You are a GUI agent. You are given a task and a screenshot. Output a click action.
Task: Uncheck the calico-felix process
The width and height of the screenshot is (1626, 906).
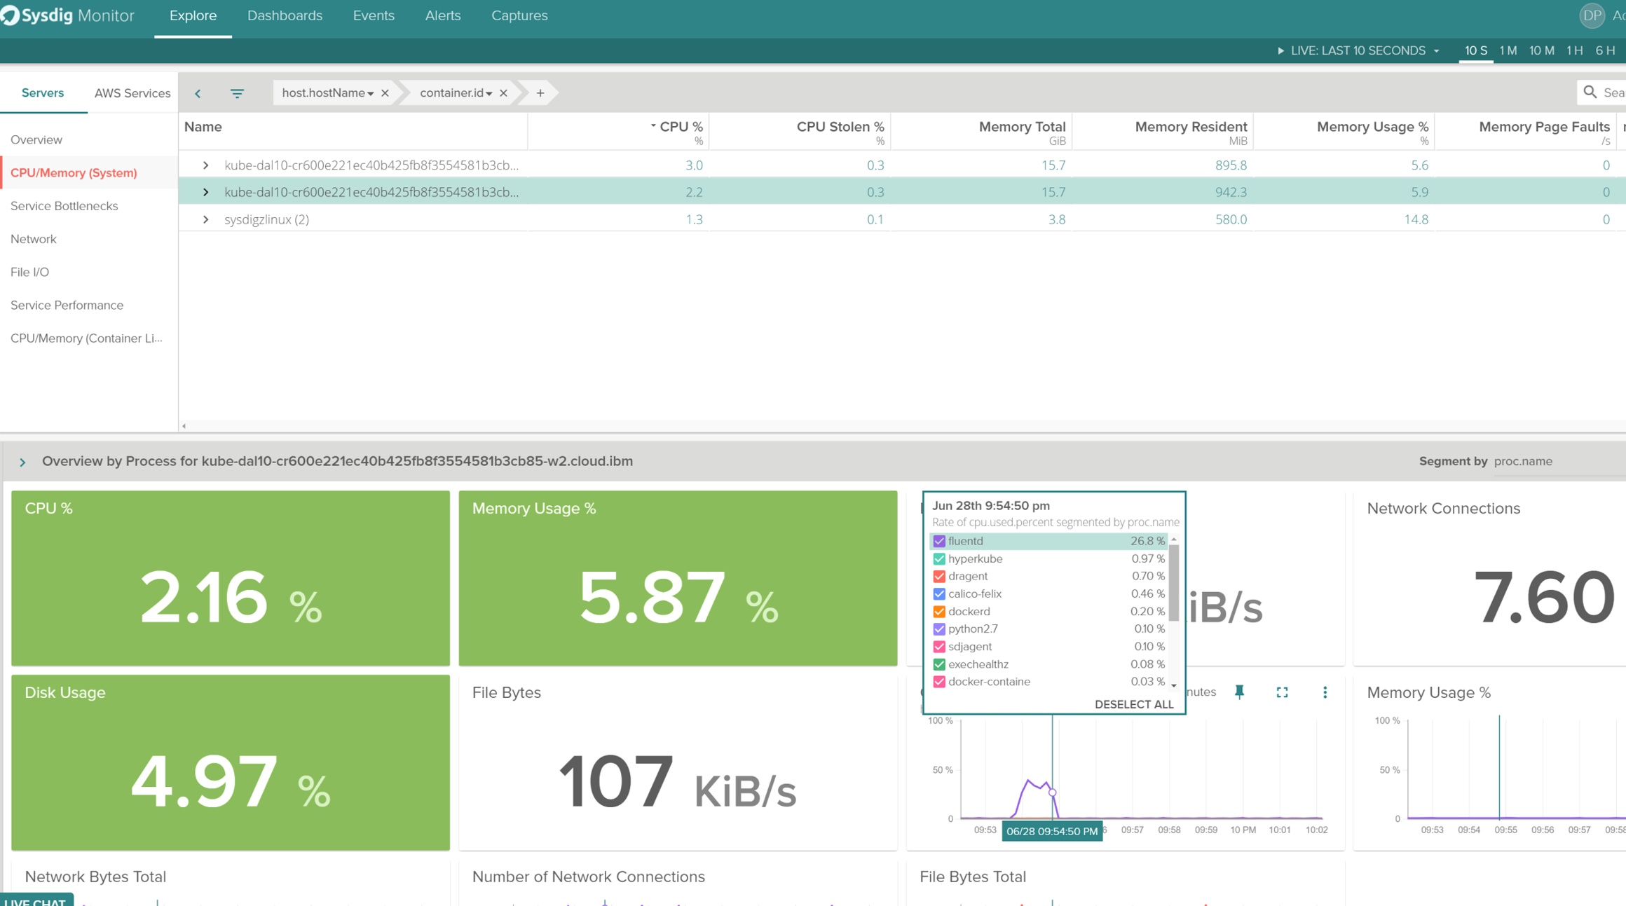point(939,593)
